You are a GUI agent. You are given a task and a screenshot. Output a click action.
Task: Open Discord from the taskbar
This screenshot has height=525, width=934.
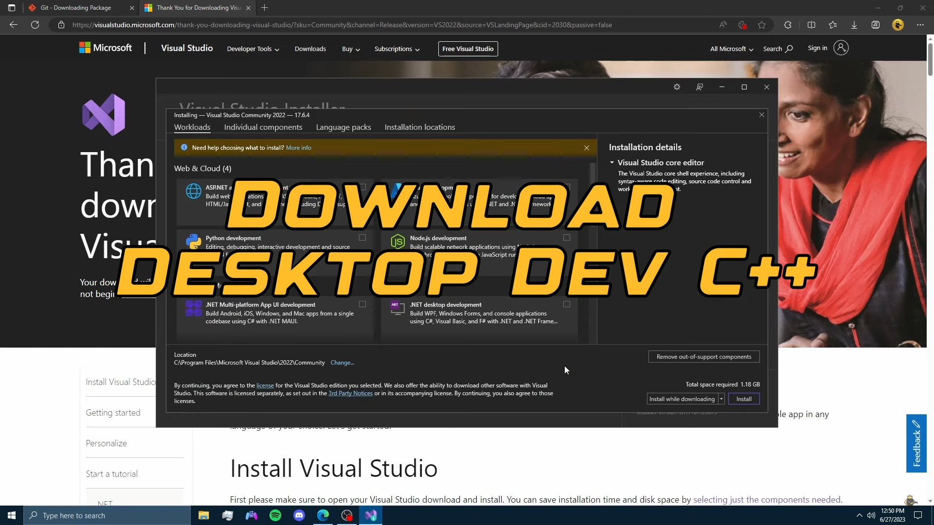point(299,515)
